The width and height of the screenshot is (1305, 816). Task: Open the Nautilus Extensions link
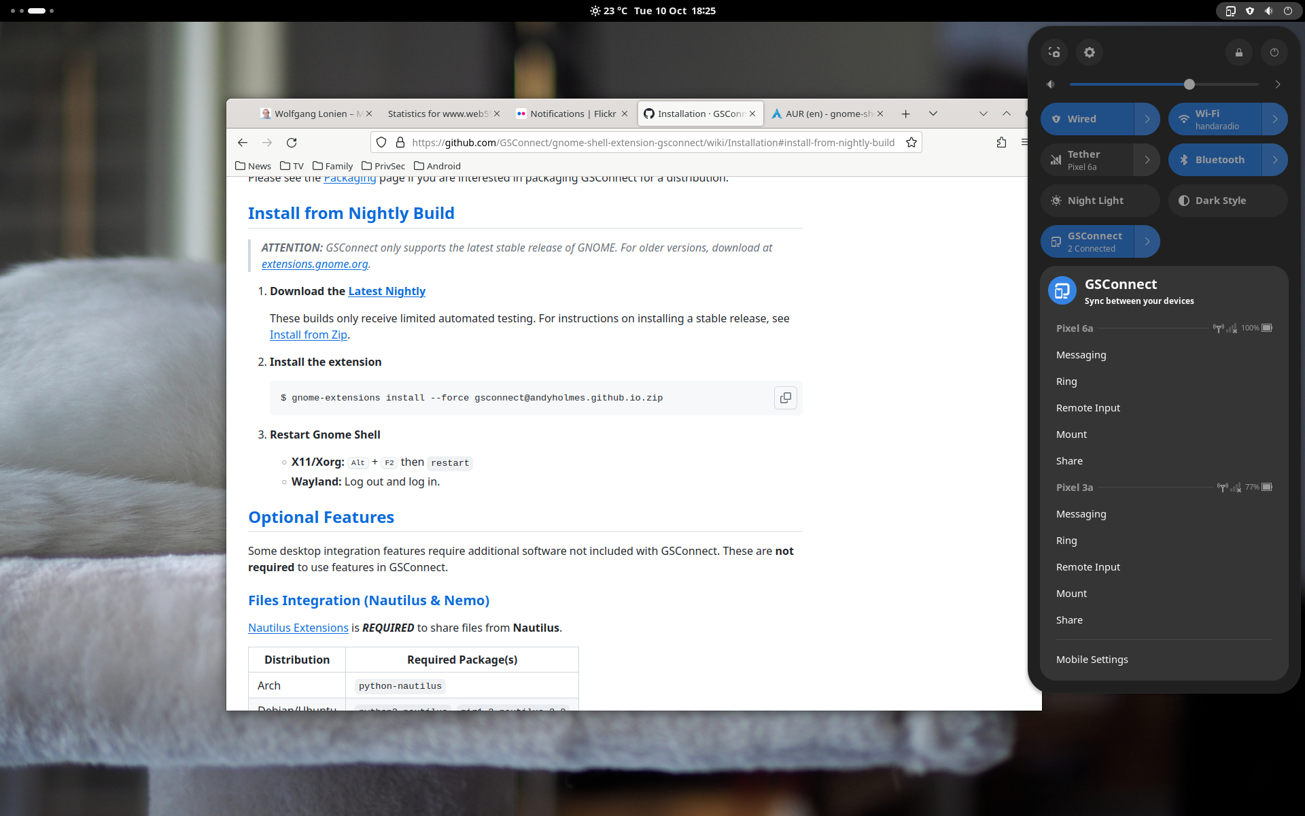298,628
